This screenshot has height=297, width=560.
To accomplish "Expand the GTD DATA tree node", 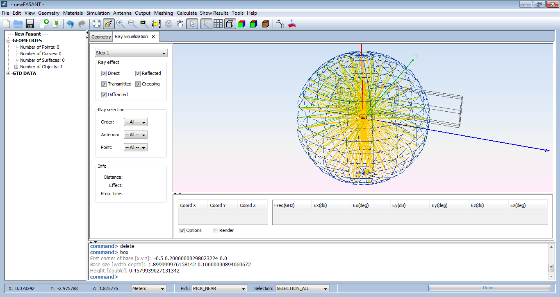I will (9, 73).
